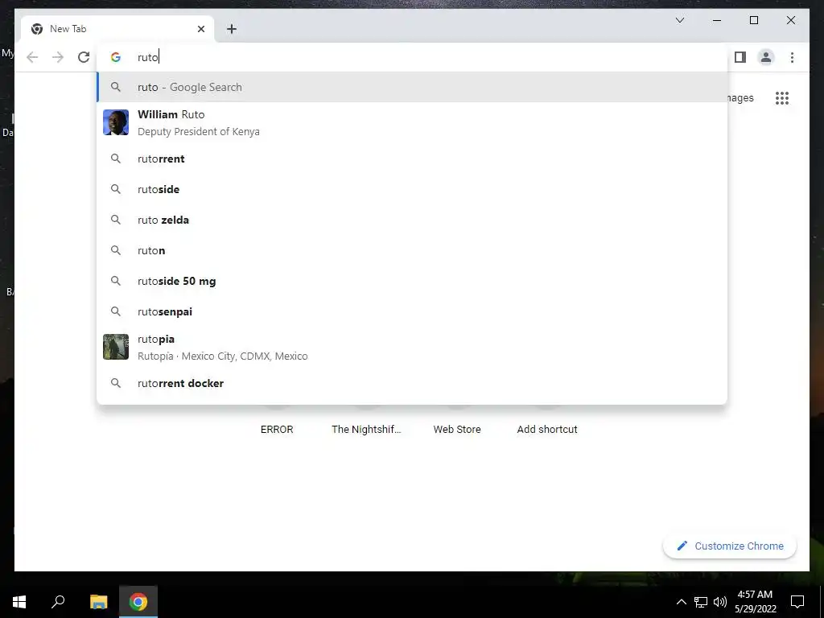Click search icon beside 'ruto zelda'
This screenshot has width=824, height=618.
116,220
